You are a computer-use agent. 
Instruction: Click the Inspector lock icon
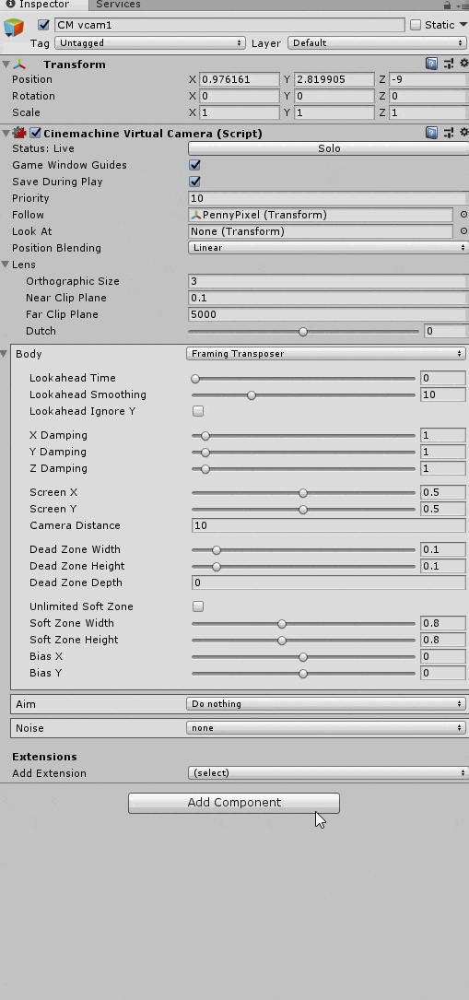click(447, 6)
